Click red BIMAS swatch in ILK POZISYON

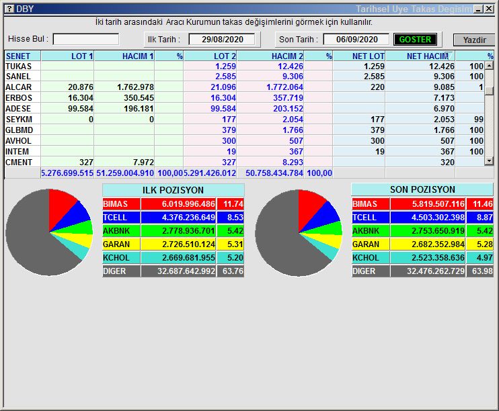pos(121,203)
